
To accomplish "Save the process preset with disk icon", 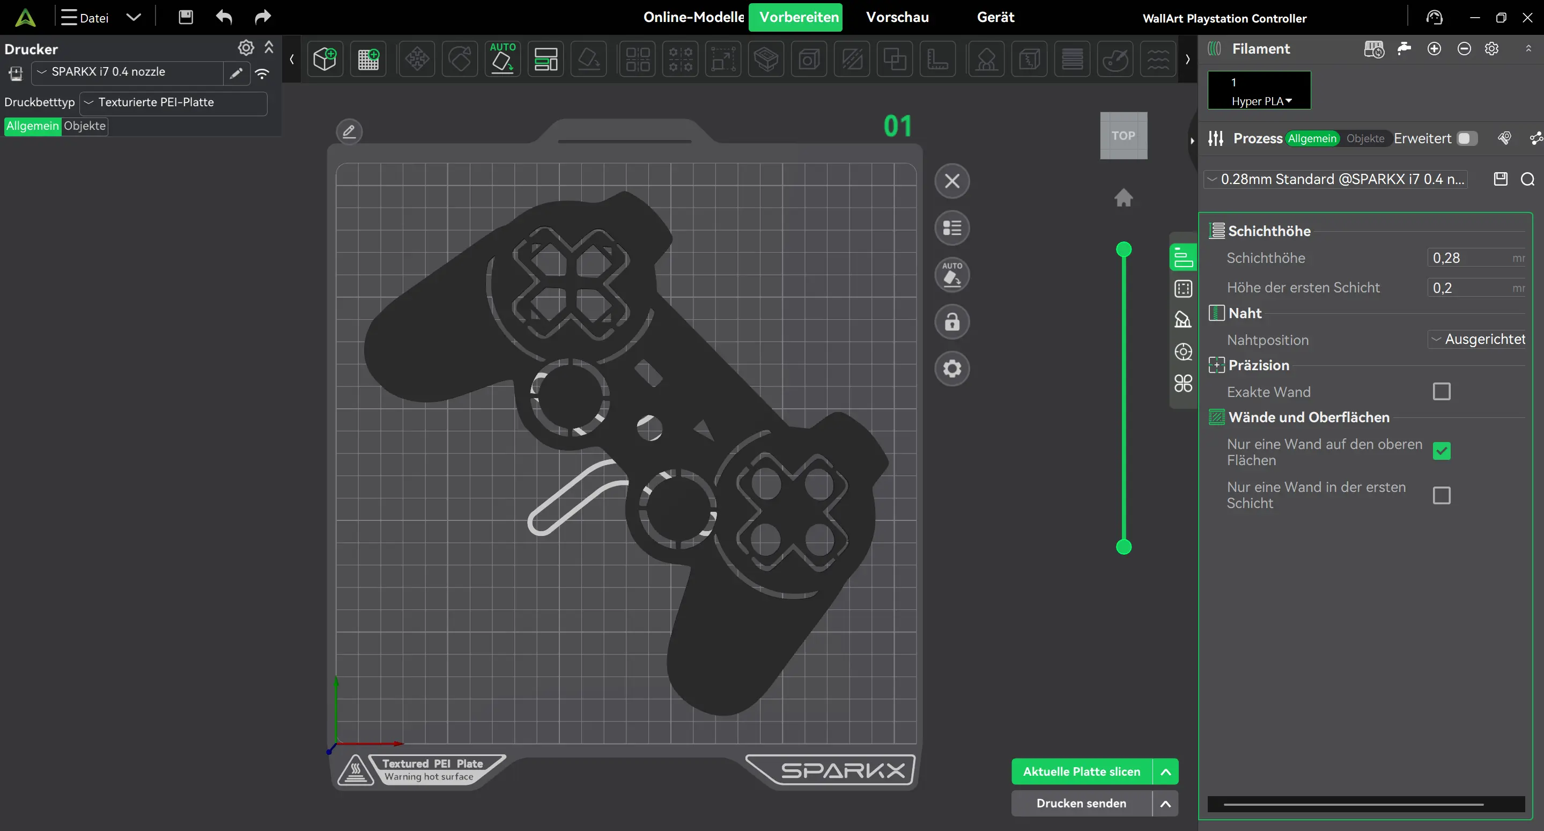I will click(x=1500, y=179).
